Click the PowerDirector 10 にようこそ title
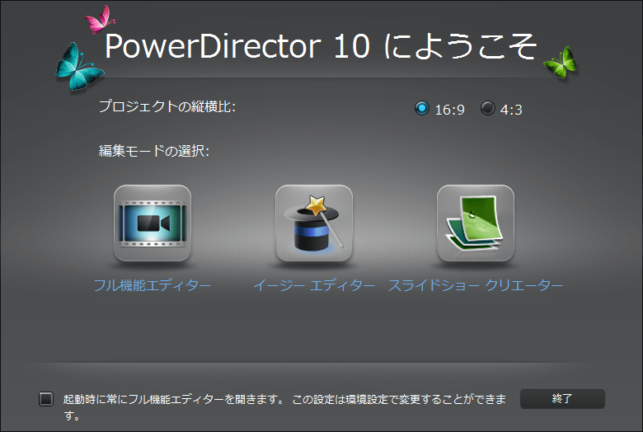The width and height of the screenshot is (643, 432). coord(321,46)
